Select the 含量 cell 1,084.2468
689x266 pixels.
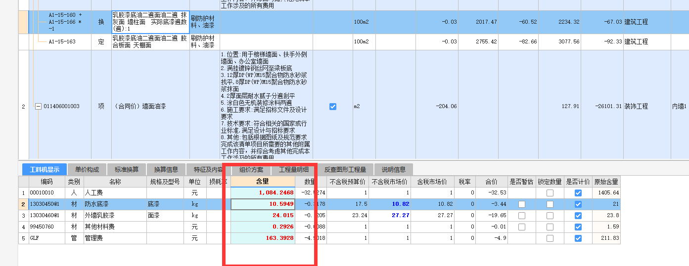pyautogui.click(x=263, y=192)
